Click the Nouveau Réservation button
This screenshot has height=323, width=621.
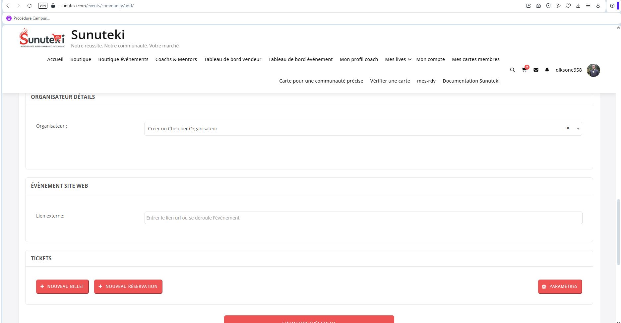[128, 287]
